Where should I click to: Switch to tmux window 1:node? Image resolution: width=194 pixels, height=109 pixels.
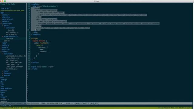tap(16, 108)
